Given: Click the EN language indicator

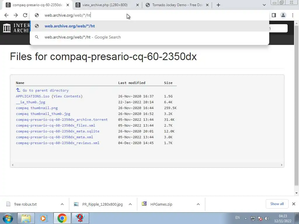Looking at the screenshot, I should coord(237,218).
